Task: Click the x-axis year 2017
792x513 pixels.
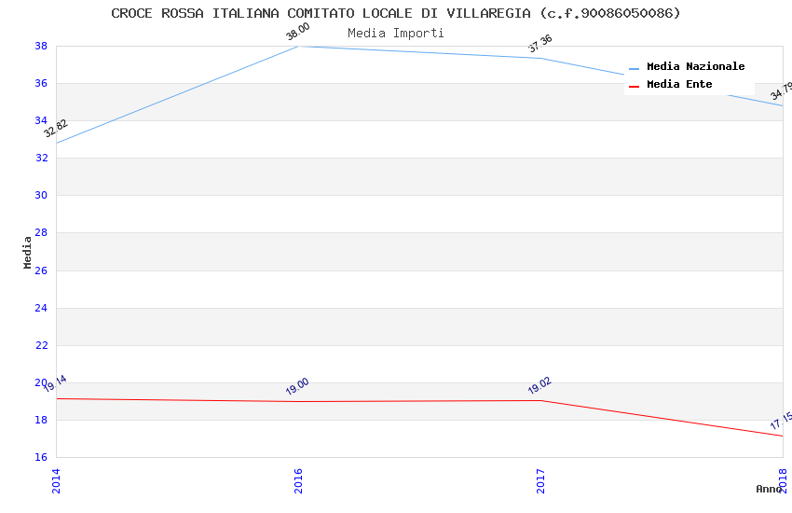Action: [541, 480]
